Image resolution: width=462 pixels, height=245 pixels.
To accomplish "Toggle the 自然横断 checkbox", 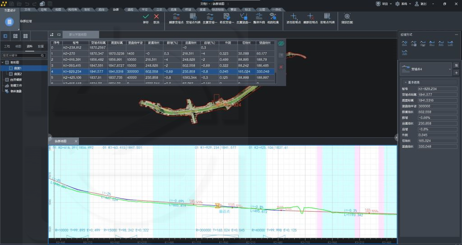I will [7, 80].
